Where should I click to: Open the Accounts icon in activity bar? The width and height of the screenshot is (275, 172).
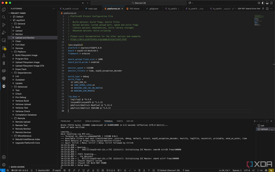[4, 157]
